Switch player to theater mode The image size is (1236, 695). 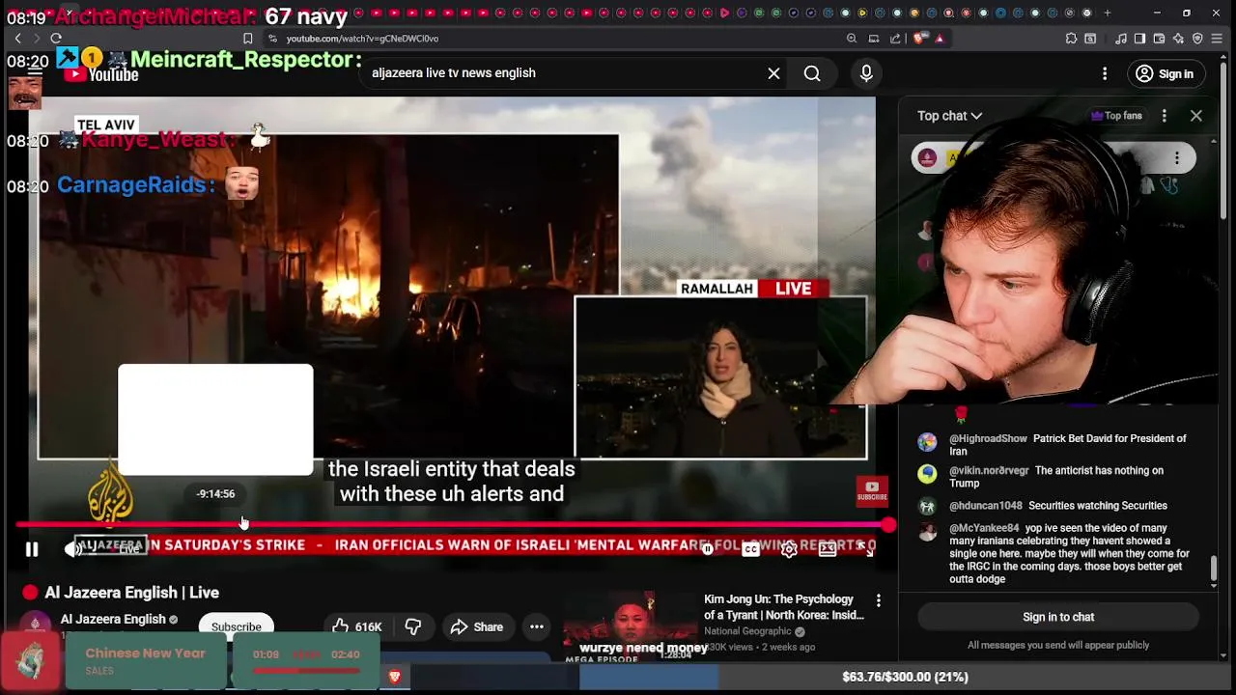[x=828, y=549]
